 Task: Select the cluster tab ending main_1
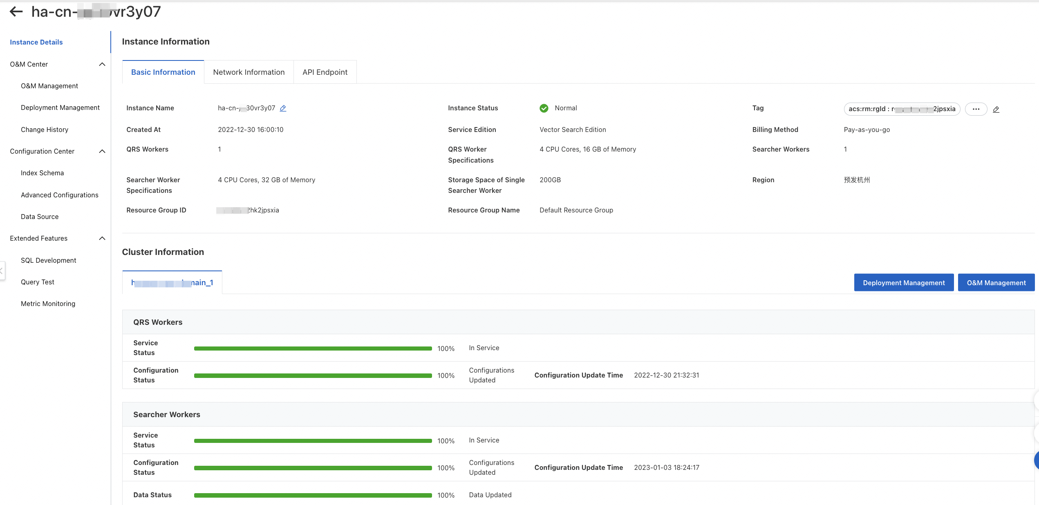(172, 283)
